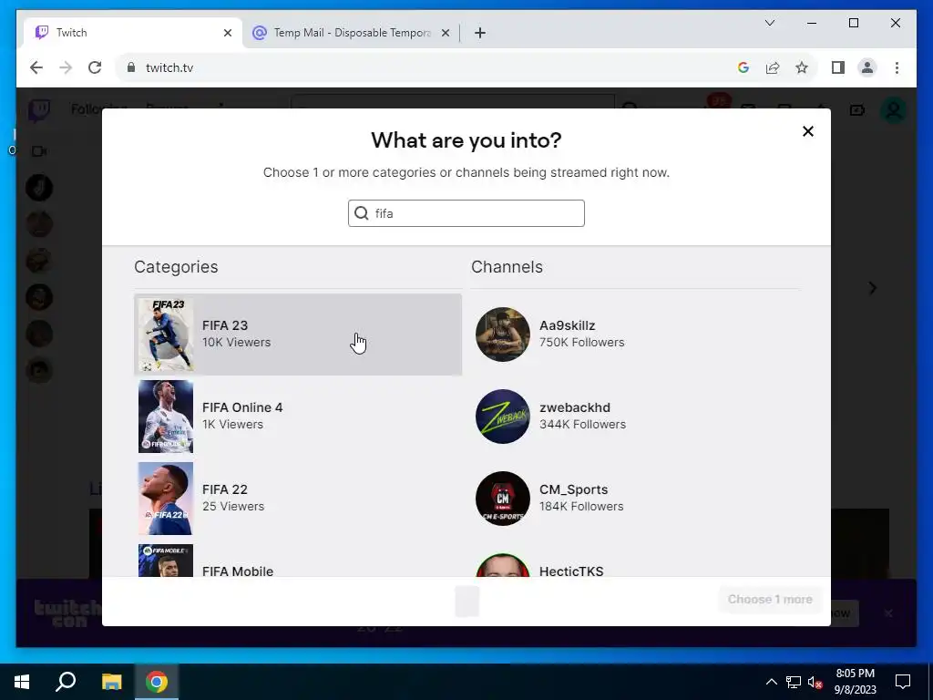Click '750K Followers' text under Aa9skillz
The width and height of the screenshot is (933, 700).
click(x=581, y=343)
